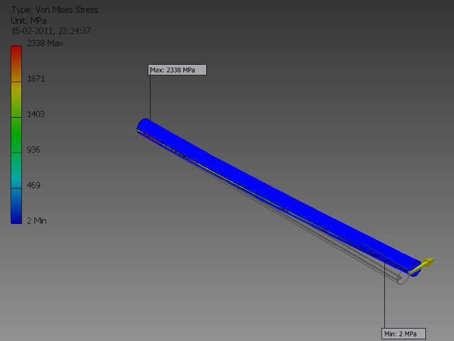Select the "Min: 2 MPa" probe label
This screenshot has width=454, height=341.
[x=403, y=333]
